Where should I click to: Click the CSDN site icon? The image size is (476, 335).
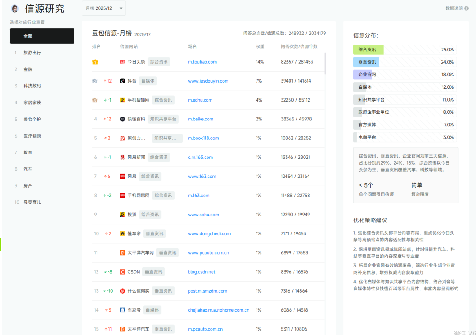(x=123, y=272)
